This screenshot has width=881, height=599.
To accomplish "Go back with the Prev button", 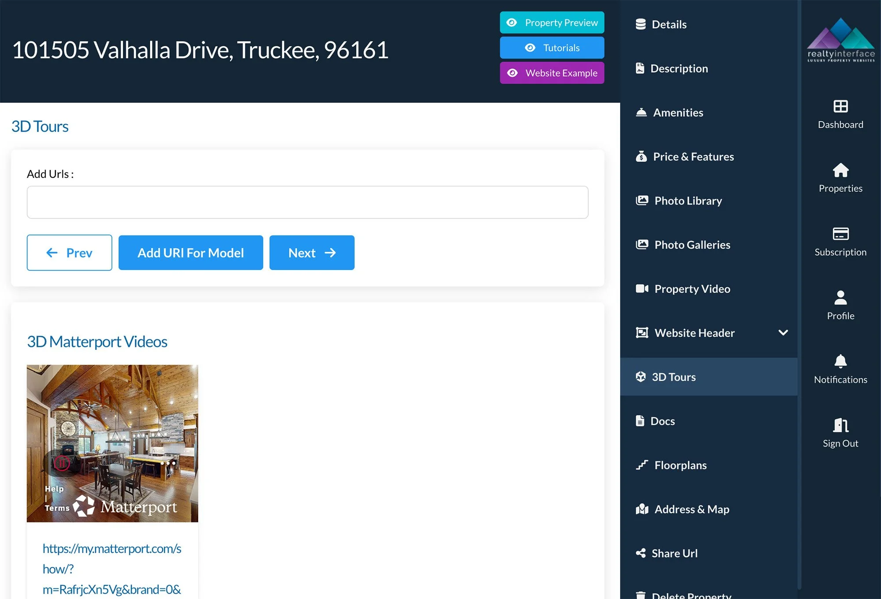I will click(x=69, y=253).
